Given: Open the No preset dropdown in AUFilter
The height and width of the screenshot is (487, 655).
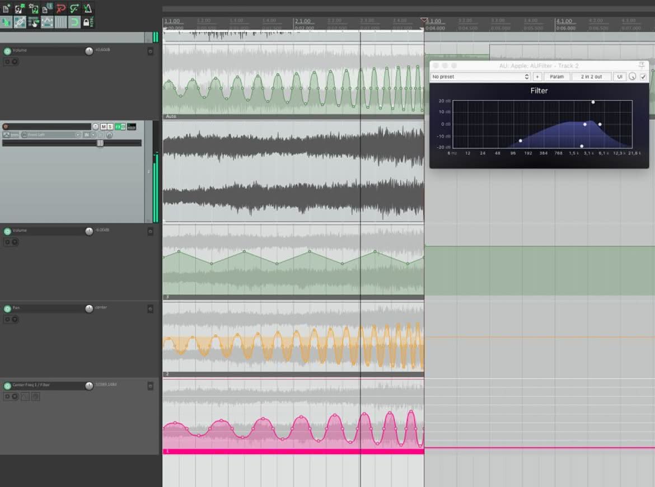Looking at the screenshot, I should pyautogui.click(x=480, y=77).
